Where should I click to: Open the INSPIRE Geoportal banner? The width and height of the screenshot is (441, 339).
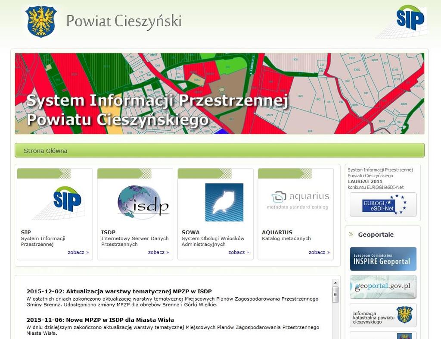click(383, 259)
